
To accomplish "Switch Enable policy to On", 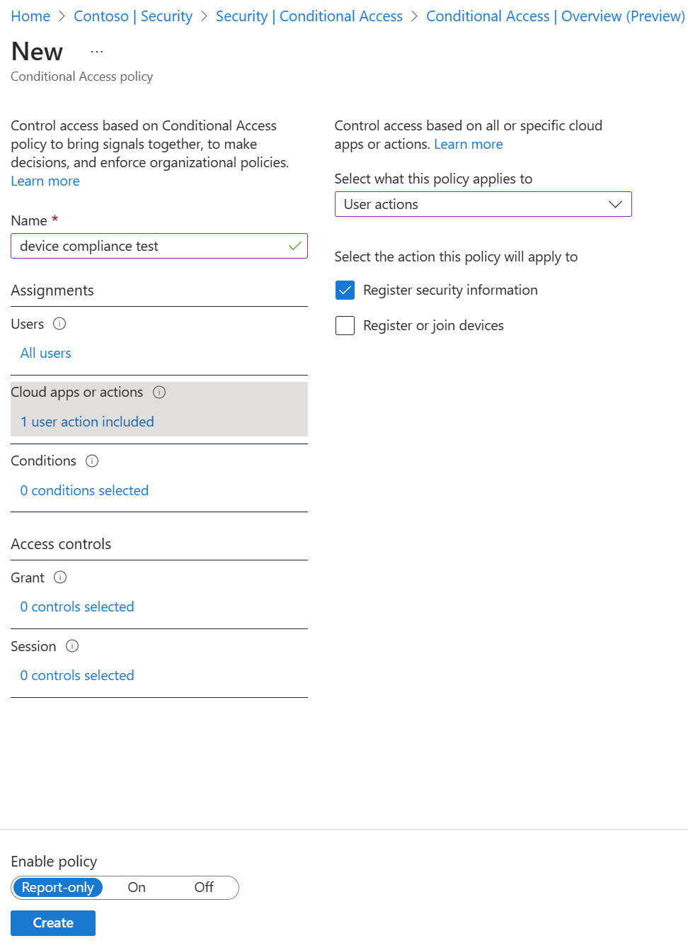I will click(136, 887).
